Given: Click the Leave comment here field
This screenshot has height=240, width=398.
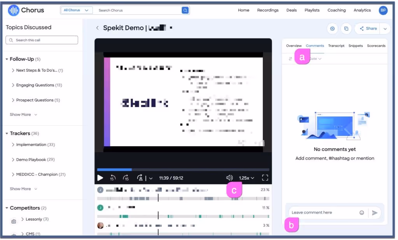Looking at the screenshot, I should (x=324, y=213).
